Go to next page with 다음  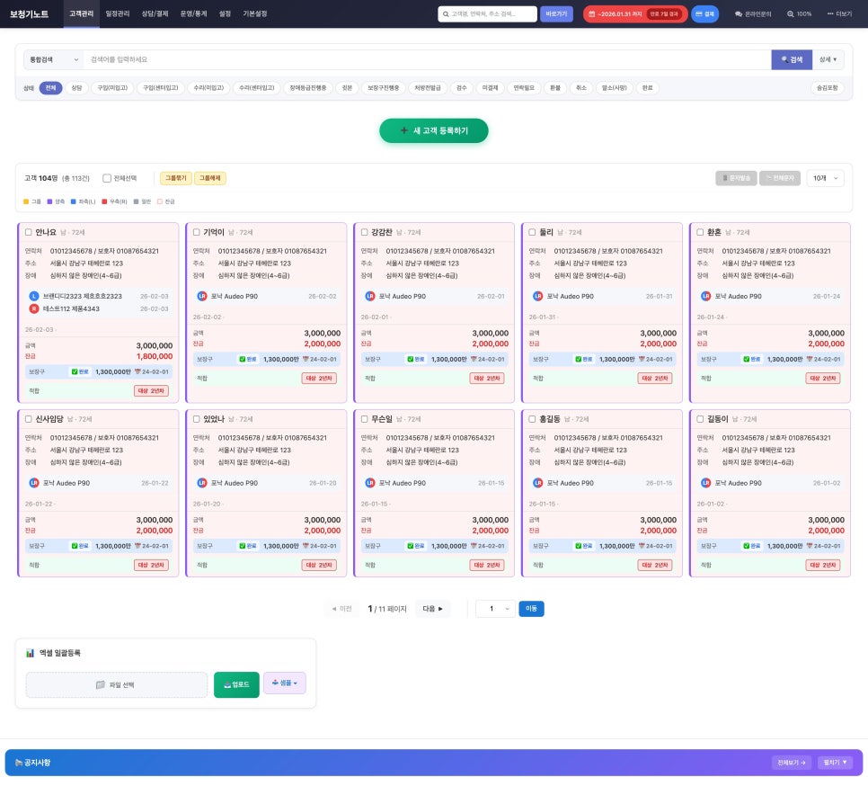[432, 609]
